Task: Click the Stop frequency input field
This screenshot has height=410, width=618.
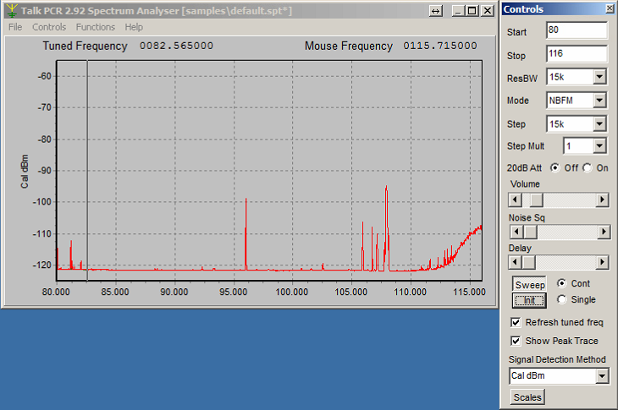Action: pos(577,53)
